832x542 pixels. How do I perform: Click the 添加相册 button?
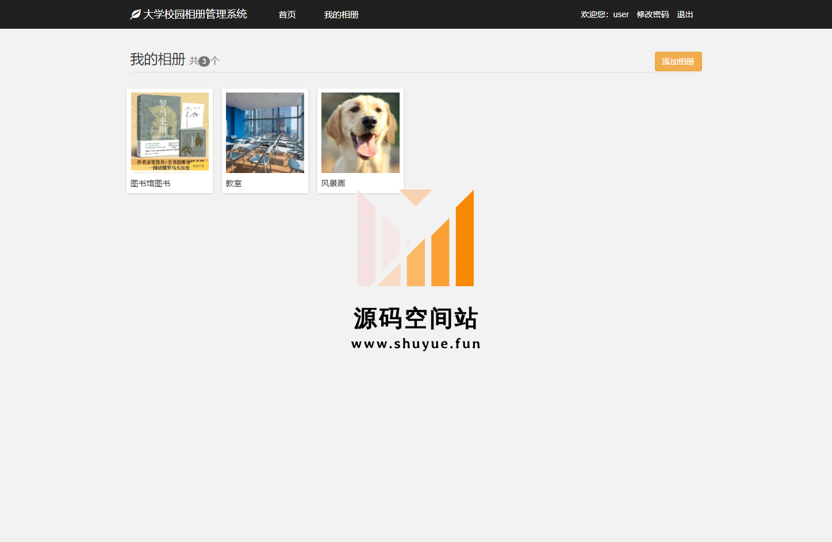[678, 61]
